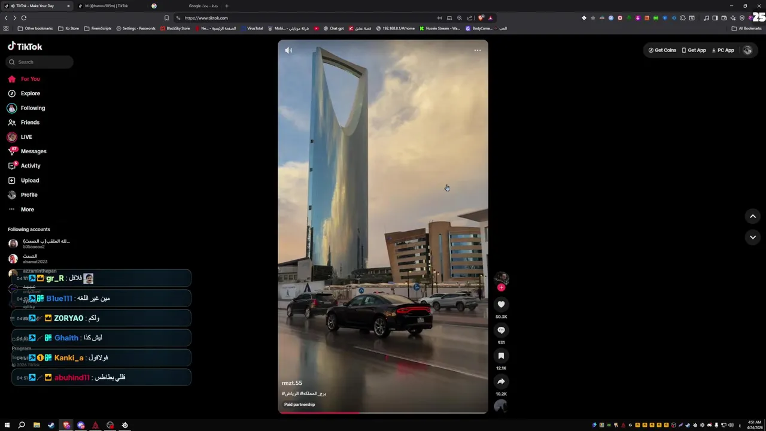Viewport: 766px width, 431px height.
Task: Open the Settings - Passwords bookmark
Action: (x=136, y=28)
